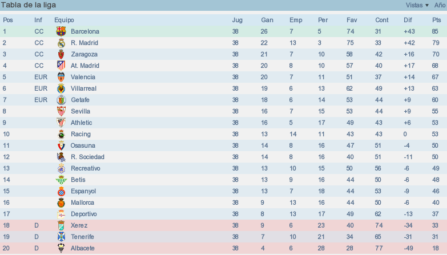Viewport: 447px width, 255px height.
Task: Select the Racing table row
Action: coord(224,134)
